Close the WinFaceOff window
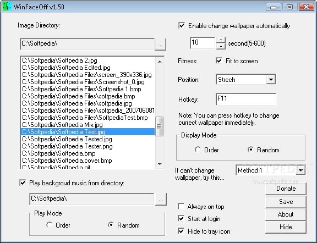The height and width of the screenshot is (243, 317). (306, 7)
